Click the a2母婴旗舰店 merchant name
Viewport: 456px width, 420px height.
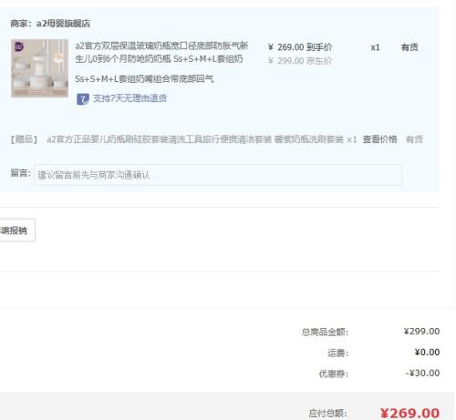pos(63,24)
